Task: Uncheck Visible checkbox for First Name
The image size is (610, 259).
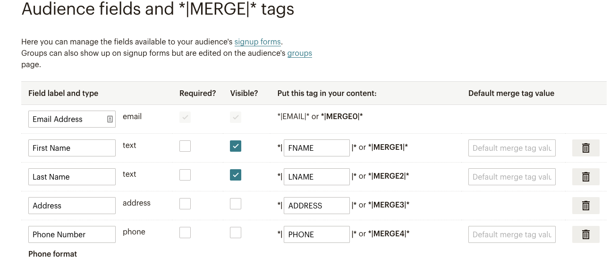Action: point(236,146)
